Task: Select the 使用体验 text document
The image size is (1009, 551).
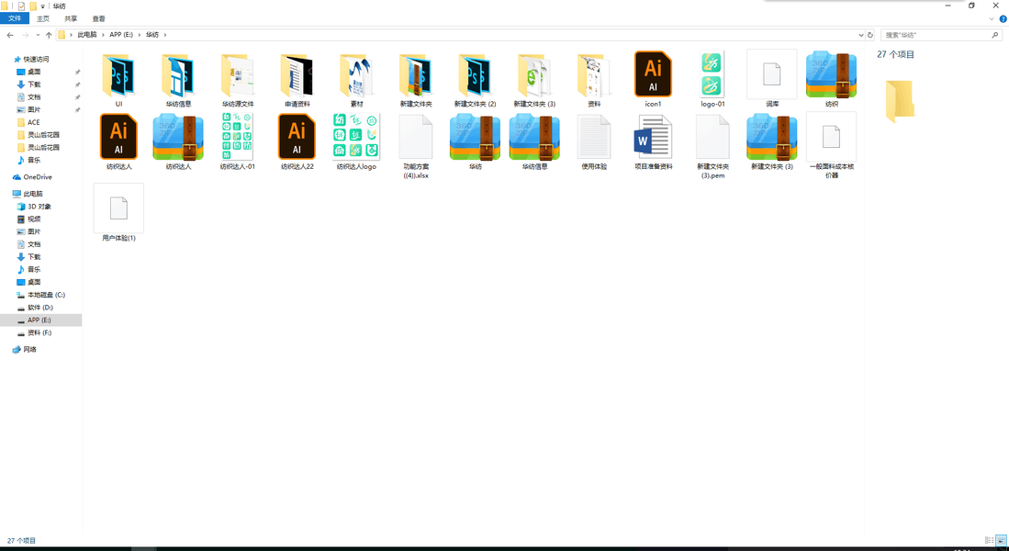Action: (593, 137)
